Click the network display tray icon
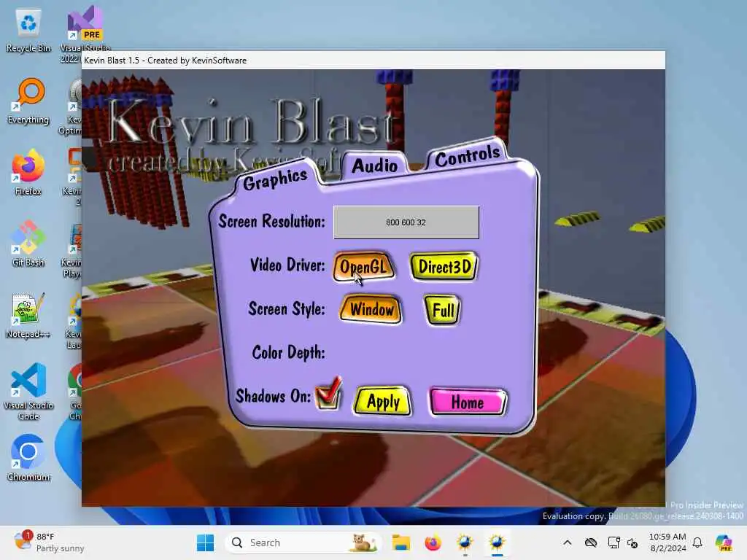The height and width of the screenshot is (560, 747). point(614,542)
